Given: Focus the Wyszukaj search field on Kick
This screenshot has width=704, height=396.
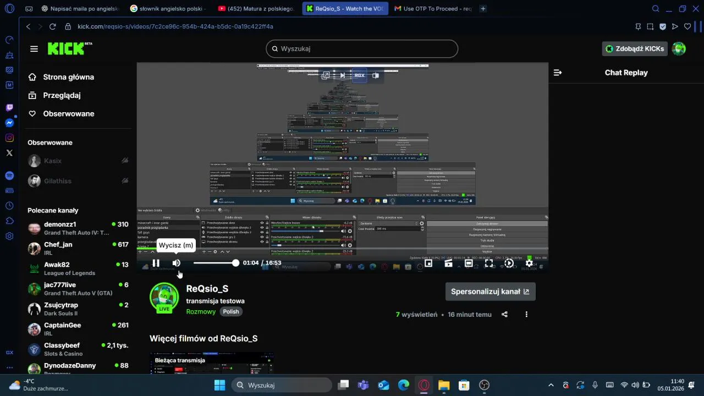Looking at the screenshot, I should click(x=362, y=48).
